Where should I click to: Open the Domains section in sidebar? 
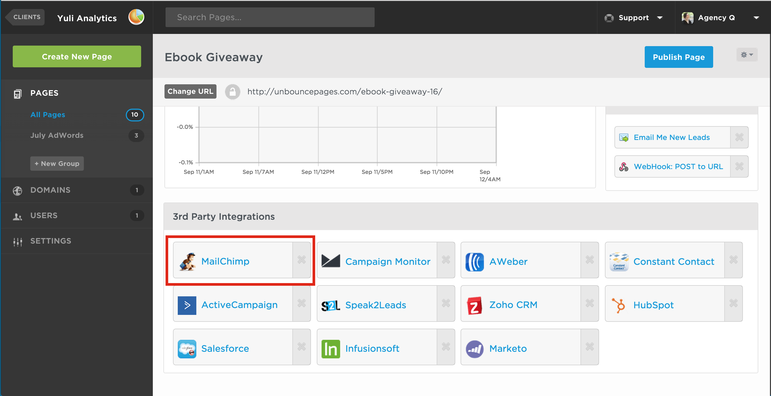click(x=50, y=190)
